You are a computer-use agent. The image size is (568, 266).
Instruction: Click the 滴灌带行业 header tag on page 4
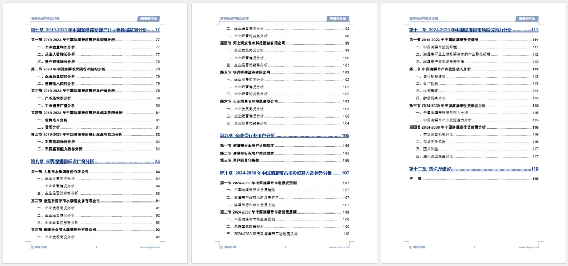pyautogui.click(x=338, y=19)
